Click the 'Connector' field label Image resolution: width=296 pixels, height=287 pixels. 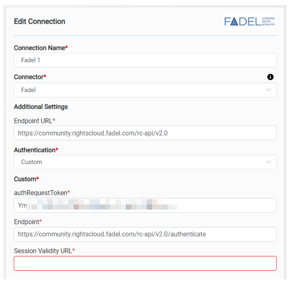click(x=29, y=77)
